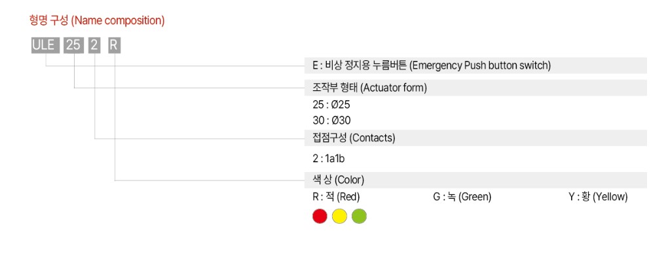
Task: Click the connector line from ULE box
Action: (175, 66)
